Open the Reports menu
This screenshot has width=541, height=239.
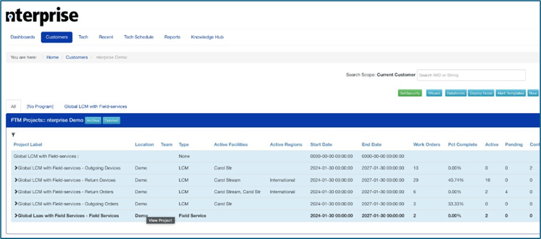pos(172,38)
